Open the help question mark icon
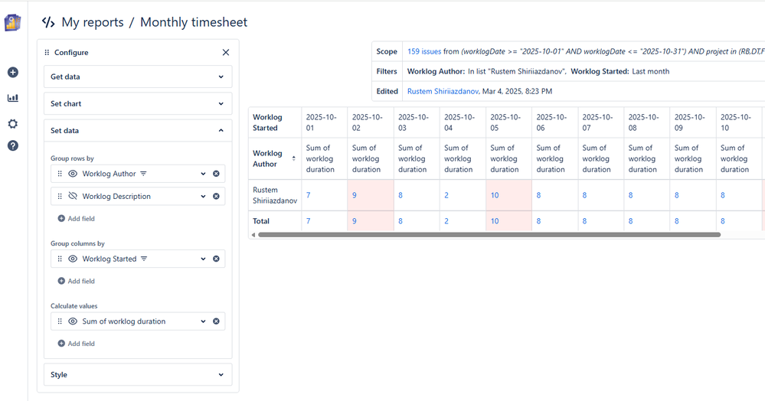Image resolution: width=765 pixels, height=401 pixels. coord(13,145)
